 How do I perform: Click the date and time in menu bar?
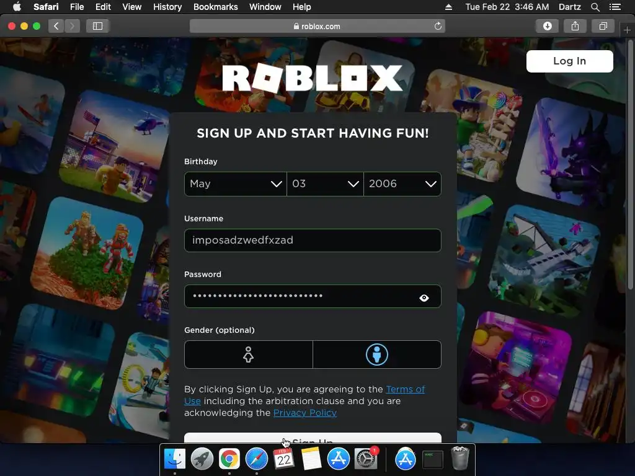(507, 7)
